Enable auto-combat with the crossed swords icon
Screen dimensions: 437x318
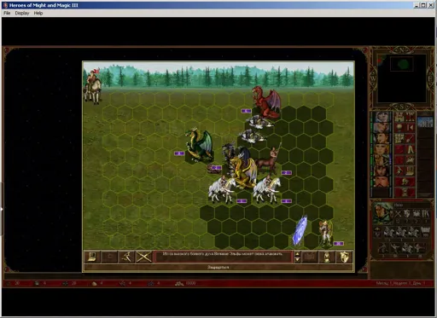pyautogui.click(x=143, y=257)
